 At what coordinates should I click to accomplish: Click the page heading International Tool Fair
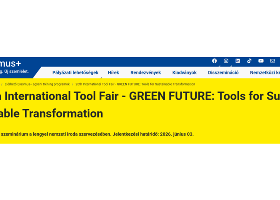tap(140, 96)
